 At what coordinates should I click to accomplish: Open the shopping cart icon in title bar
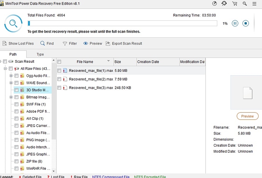(235, 3)
